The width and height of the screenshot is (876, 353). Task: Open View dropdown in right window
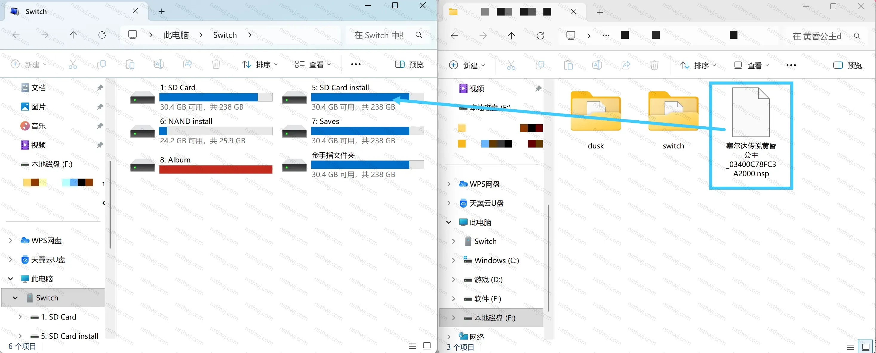pos(751,65)
